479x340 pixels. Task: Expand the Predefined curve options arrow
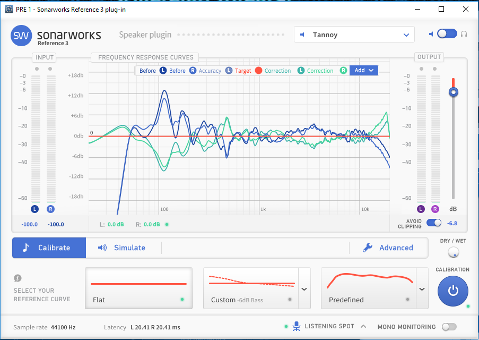[x=422, y=288]
